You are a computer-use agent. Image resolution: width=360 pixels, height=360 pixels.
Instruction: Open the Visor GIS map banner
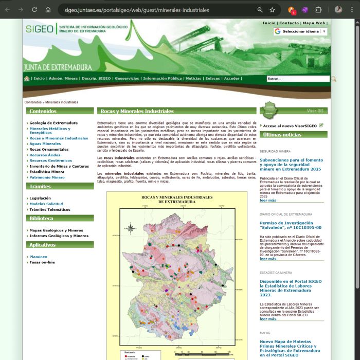point(293,111)
